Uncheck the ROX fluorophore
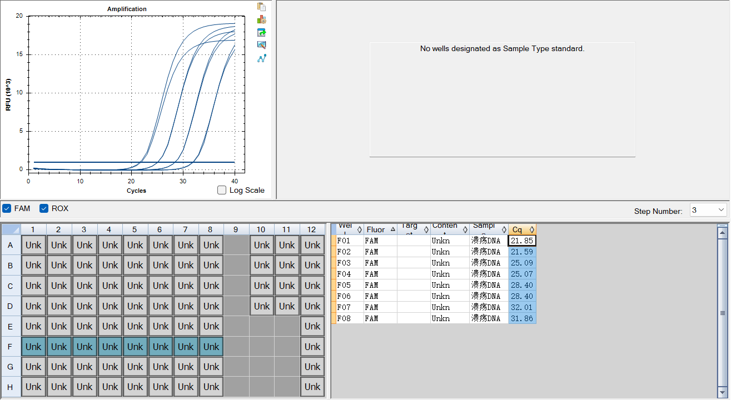 tap(44, 208)
